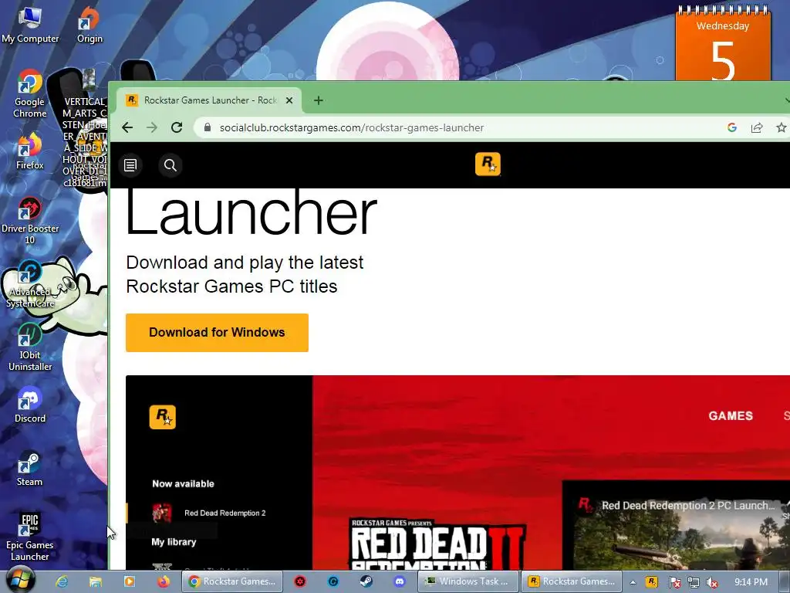This screenshot has width=790, height=593.
Task: Launch Firefox from the desktop shortcut
Action: (x=30, y=151)
